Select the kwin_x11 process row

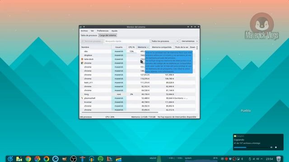click(x=138, y=83)
